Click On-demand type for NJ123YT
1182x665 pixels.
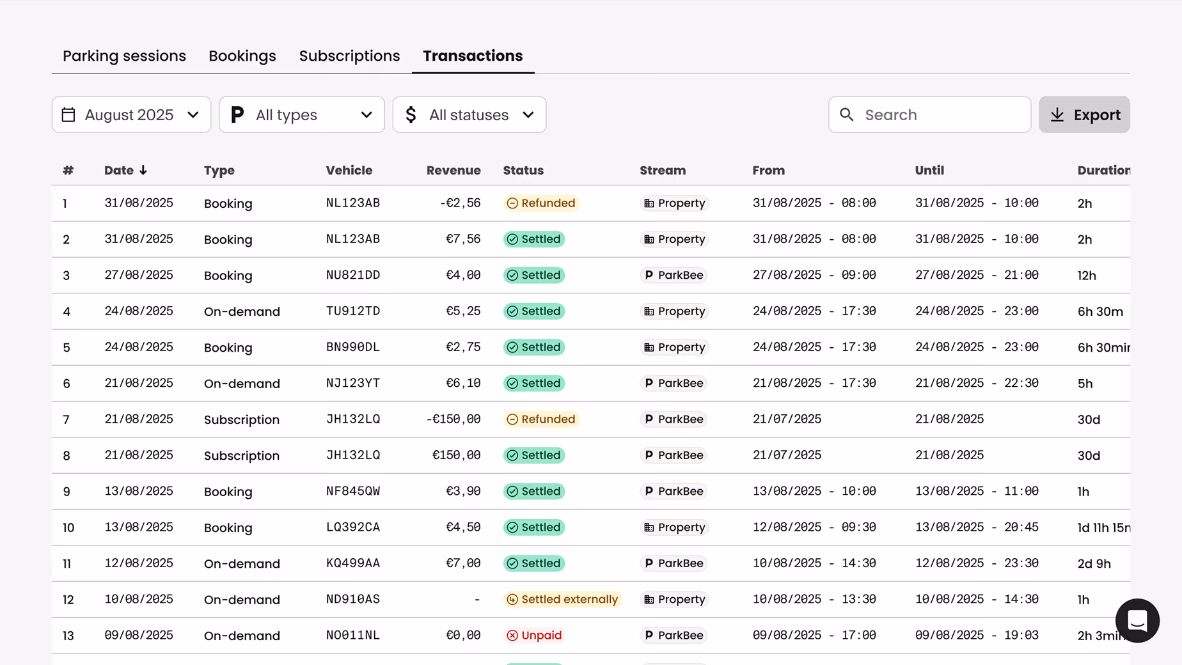coord(242,384)
